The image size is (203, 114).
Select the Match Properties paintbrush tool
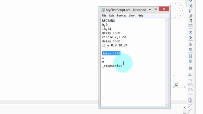pyautogui.click(x=190, y=16)
